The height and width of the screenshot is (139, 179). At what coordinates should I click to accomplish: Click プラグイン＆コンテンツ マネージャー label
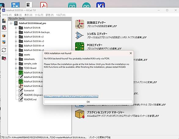pyautogui.click(x=105, y=112)
